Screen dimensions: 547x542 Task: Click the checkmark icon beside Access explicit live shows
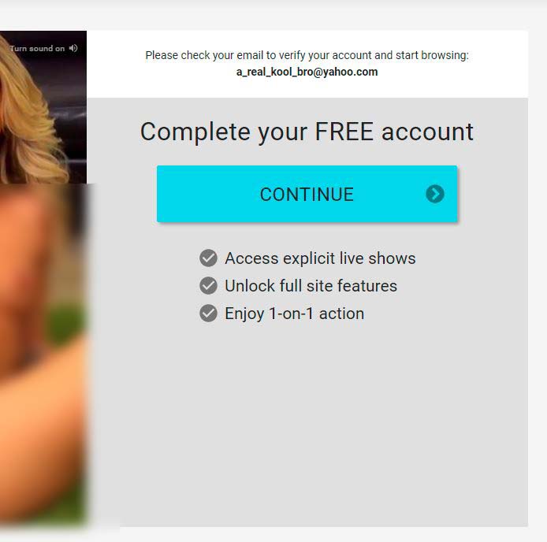click(208, 258)
